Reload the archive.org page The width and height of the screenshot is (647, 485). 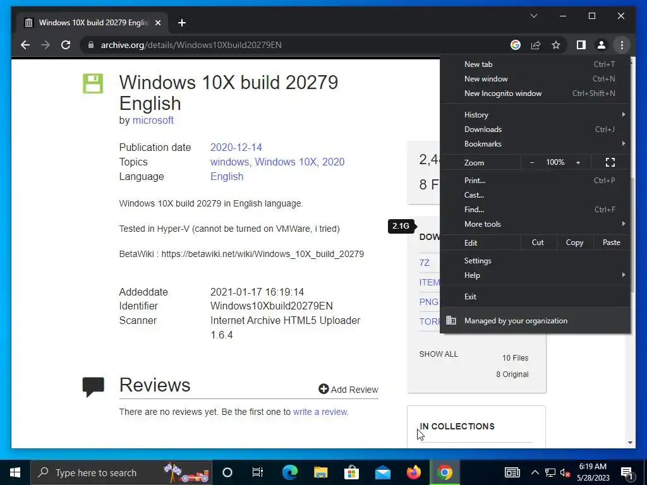point(66,45)
